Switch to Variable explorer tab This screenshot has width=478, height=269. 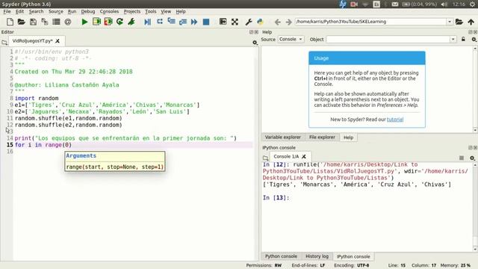[282, 137]
